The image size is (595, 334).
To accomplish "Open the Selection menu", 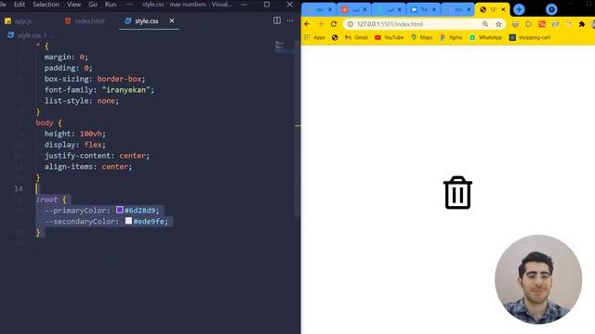I will (46, 5).
